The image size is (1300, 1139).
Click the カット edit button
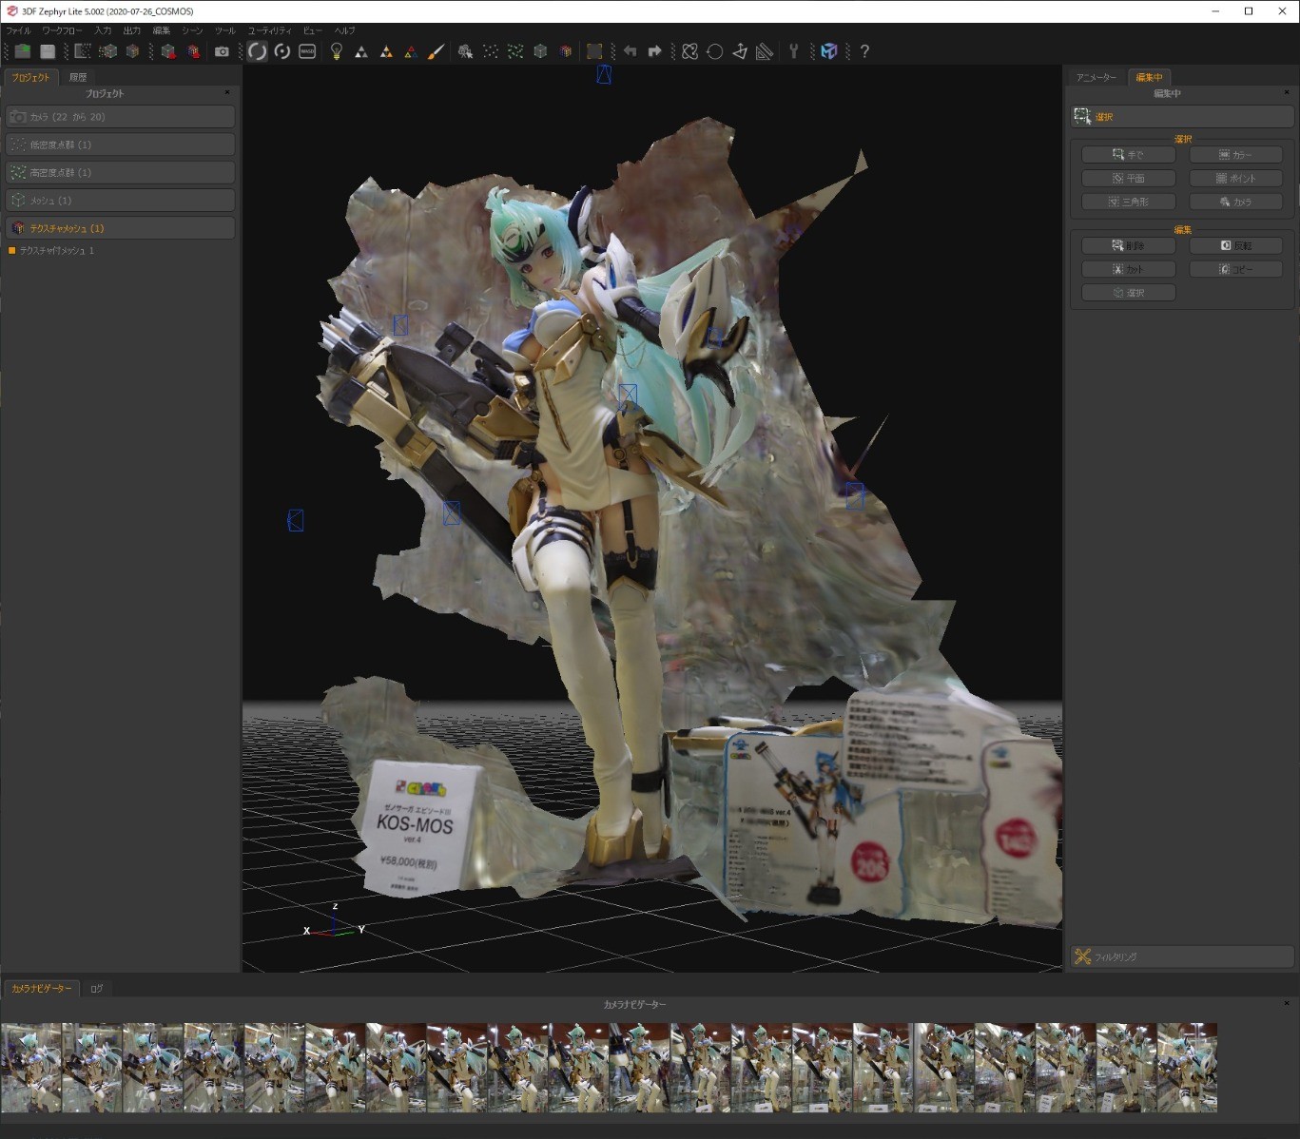[x=1128, y=269]
